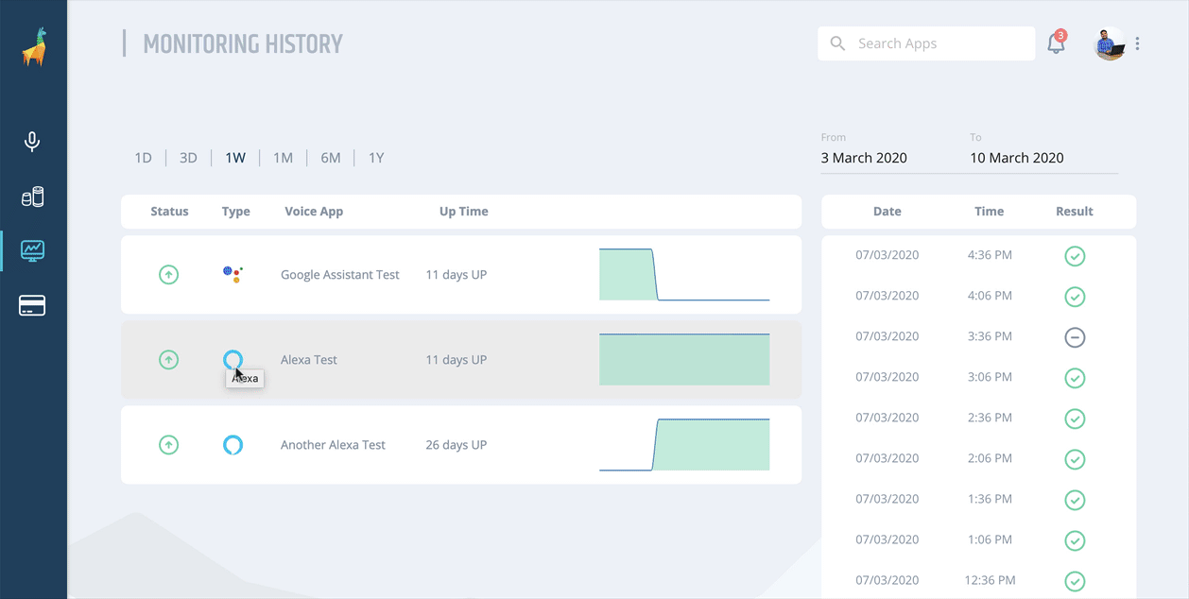Sort by the Result column header

point(1075,212)
